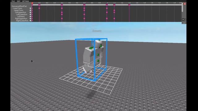Select the RightUpperArm joint label

pos(21,18)
